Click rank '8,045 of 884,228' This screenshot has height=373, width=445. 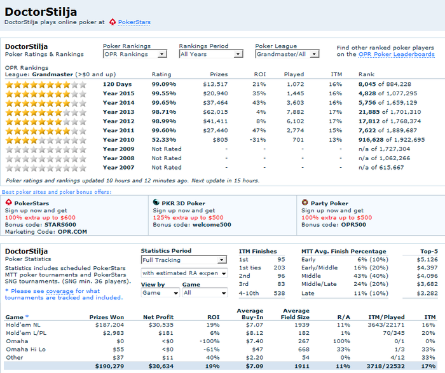(x=385, y=85)
